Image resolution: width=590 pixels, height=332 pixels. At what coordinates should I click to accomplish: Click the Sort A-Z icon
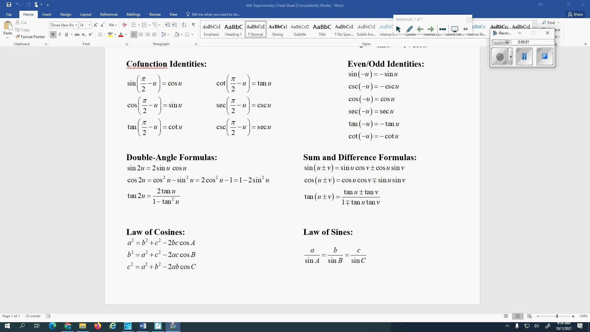184,25
